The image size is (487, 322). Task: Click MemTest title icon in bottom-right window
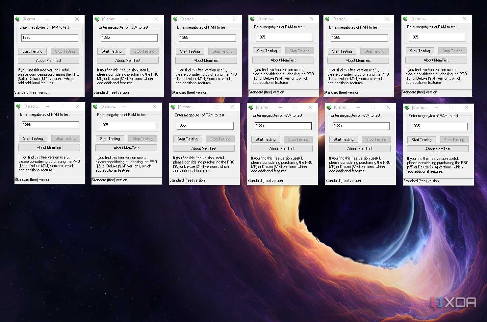pyautogui.click(x=407, y=108)
